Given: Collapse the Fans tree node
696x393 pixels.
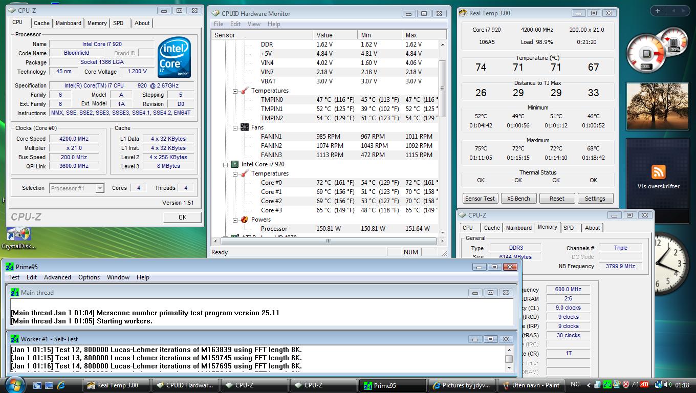Looking at the screenshot, I should tap(235, 128).
